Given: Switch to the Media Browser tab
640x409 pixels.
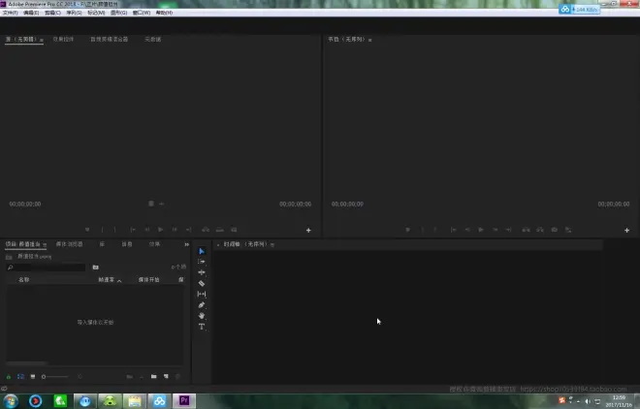Looking at the screenshot, I should pos(70,244).
